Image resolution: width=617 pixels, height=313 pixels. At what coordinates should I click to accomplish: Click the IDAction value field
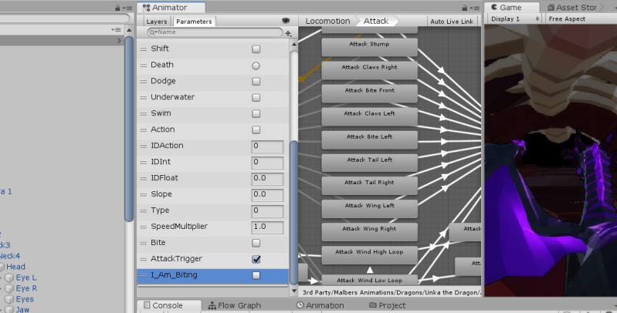coord(267,146)
